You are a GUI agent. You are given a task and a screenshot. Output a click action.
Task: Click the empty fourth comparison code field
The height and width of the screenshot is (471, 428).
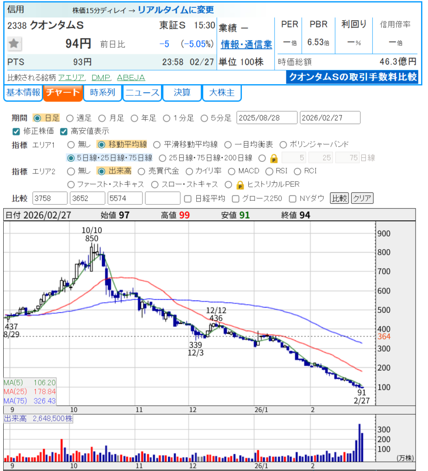[x=163, y=199]
